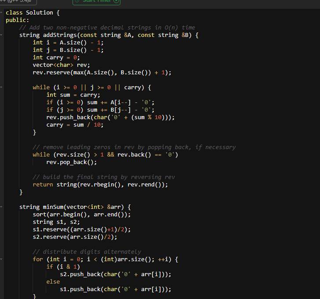Collapse the class Solution code block

click(x=1, y=13)
